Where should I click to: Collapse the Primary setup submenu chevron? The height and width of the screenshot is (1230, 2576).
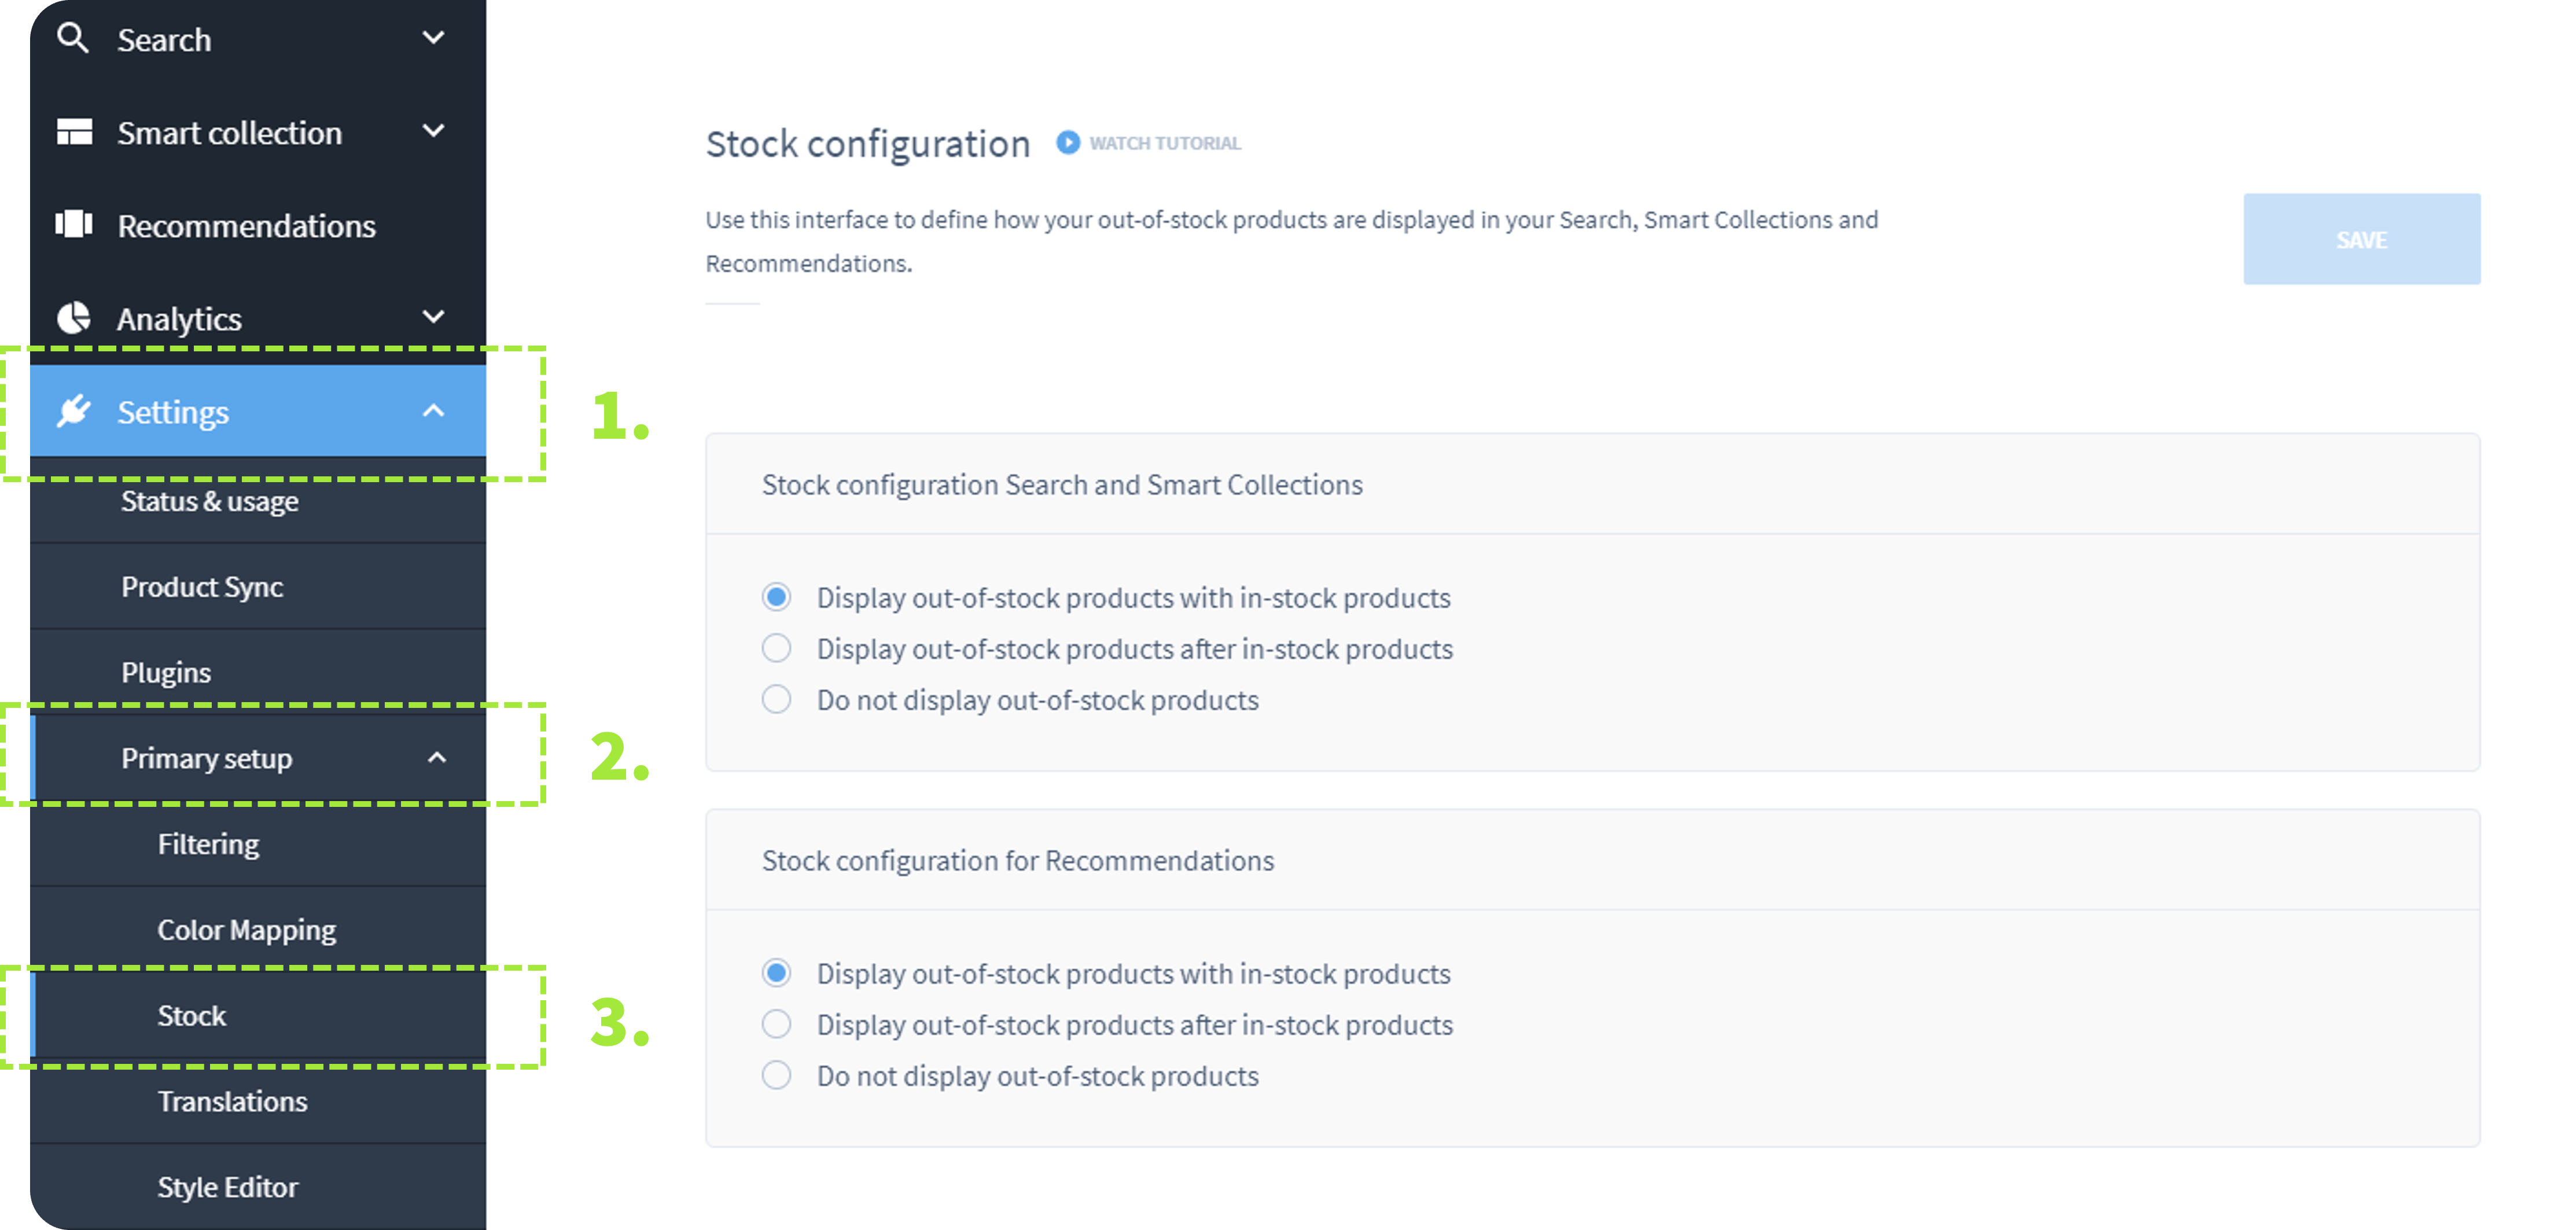tap(437, 758)
